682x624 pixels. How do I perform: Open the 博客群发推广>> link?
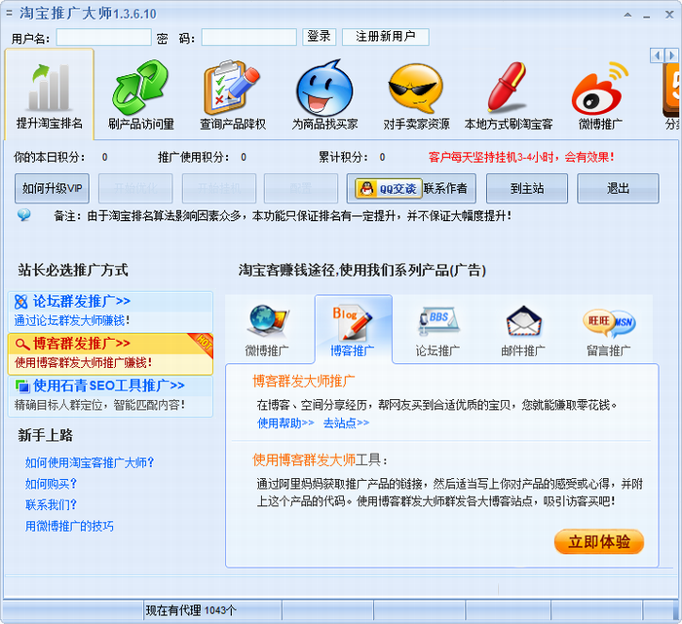coord(81,344)
